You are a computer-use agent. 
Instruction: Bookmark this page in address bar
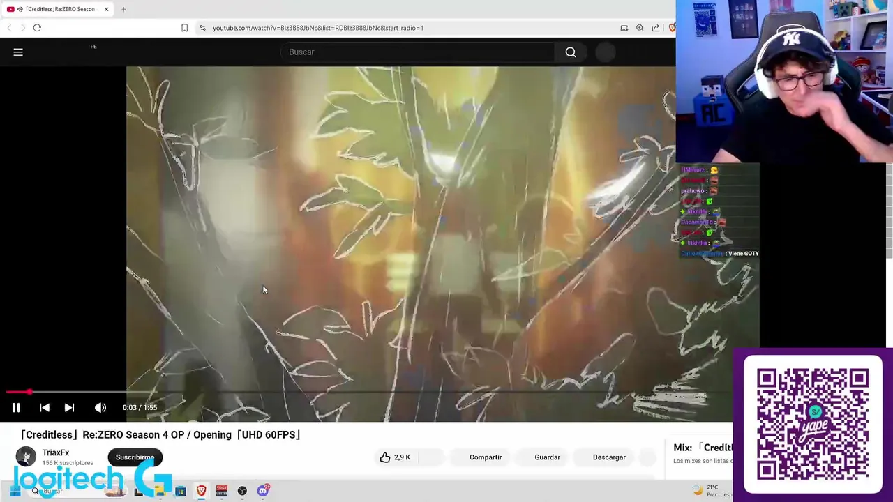pyautogui.click(x=184, y=28)
